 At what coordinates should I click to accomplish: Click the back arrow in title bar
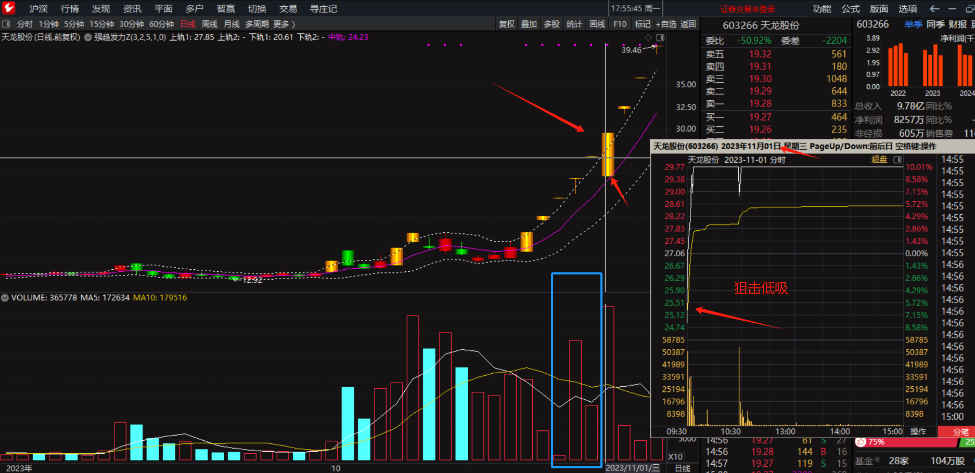tap(934, 9)
